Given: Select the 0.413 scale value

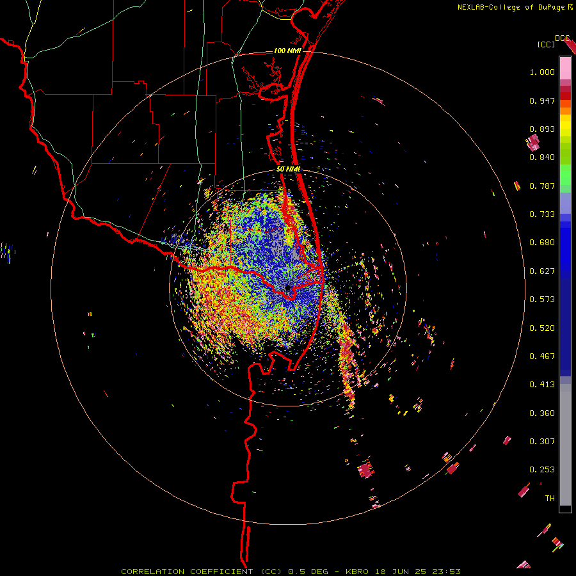Looking at the screenshot, I should [x=542, y=385].
